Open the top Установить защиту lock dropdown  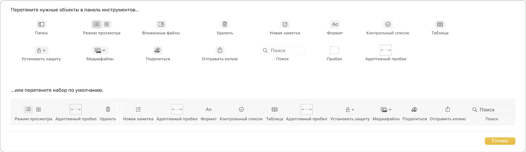point(41,50)
